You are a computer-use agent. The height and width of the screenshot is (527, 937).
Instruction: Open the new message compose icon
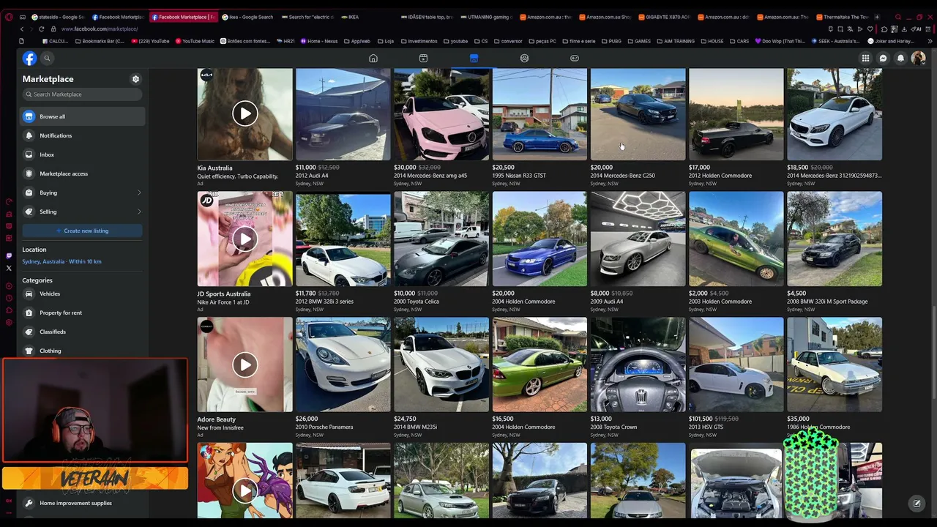917,504
